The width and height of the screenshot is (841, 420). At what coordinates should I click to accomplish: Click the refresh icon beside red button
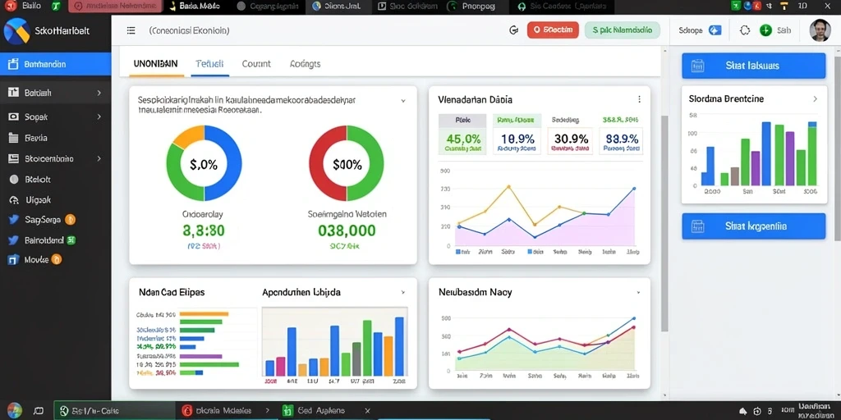pyautogui.click(x=513, y=30)
